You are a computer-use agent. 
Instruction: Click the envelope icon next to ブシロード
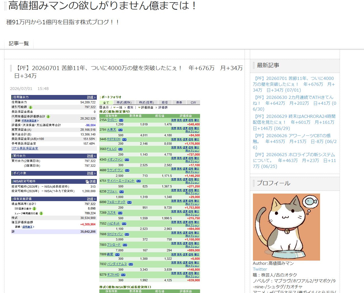click(125, 245)
